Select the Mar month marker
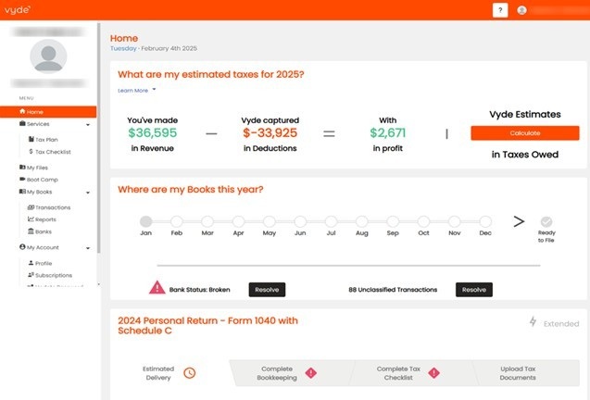The image size is (590, 400). pyautogui.click(x=207, y=221)
